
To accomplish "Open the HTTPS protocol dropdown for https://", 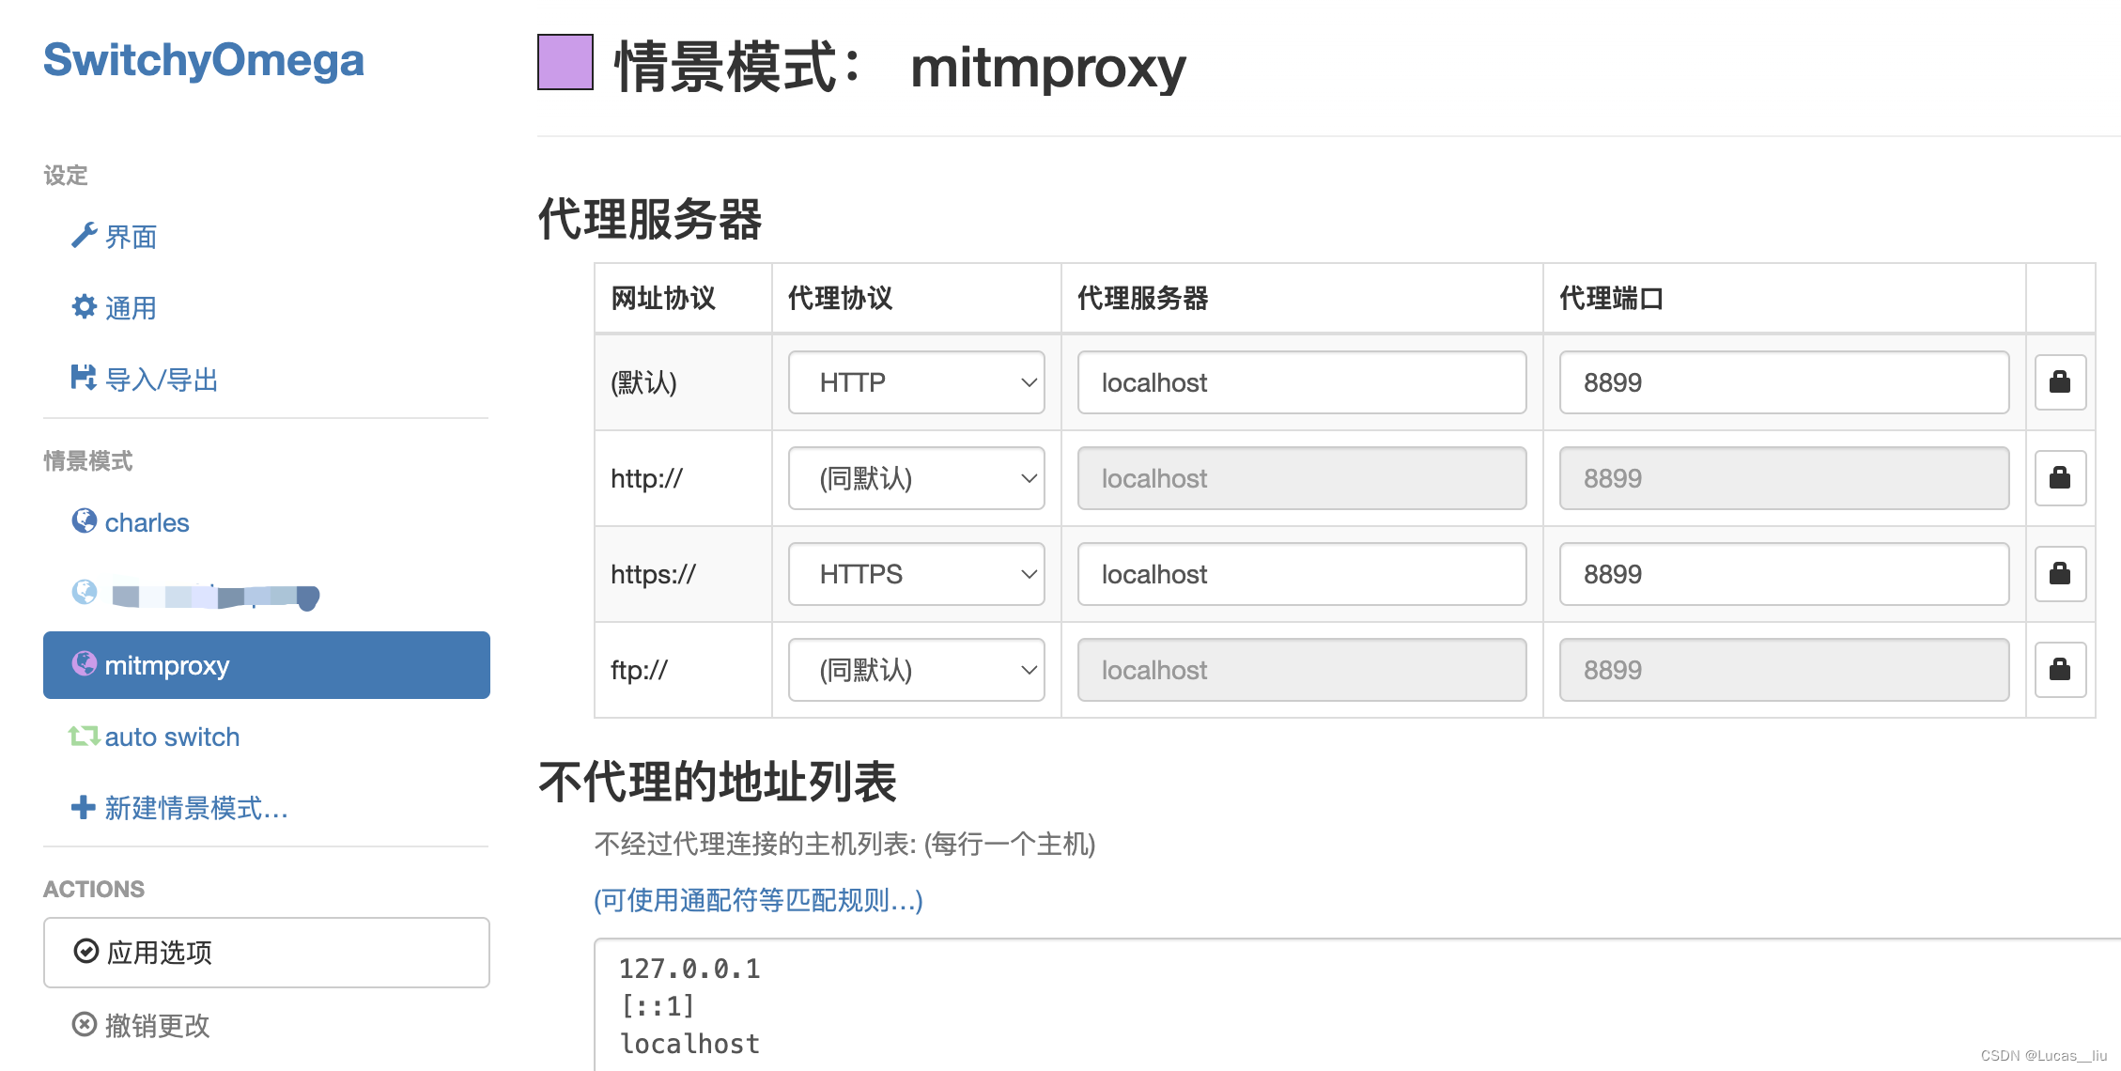I will point(915,574).
